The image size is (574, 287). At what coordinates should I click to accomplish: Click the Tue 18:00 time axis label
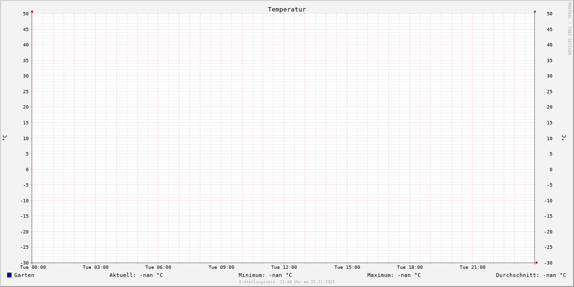coord(410,267)
